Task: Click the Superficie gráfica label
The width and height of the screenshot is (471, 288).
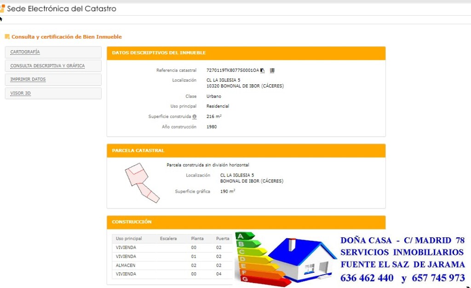Action: [193, 191]
